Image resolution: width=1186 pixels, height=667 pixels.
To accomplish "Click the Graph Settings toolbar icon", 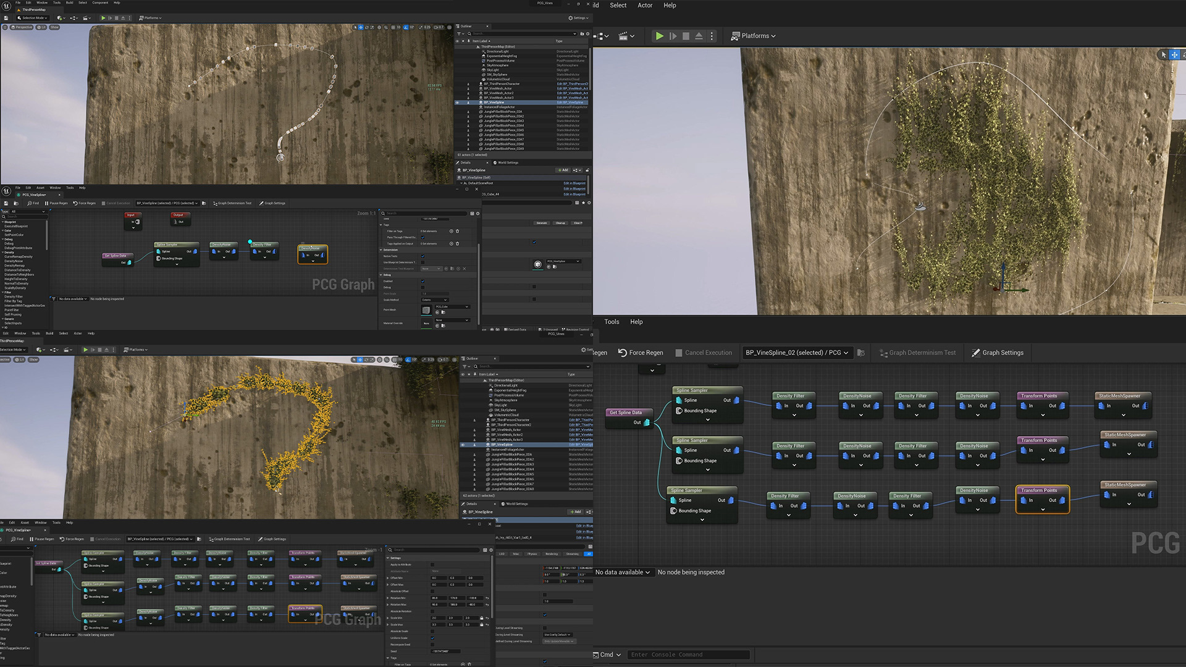I will click(976, 353).
